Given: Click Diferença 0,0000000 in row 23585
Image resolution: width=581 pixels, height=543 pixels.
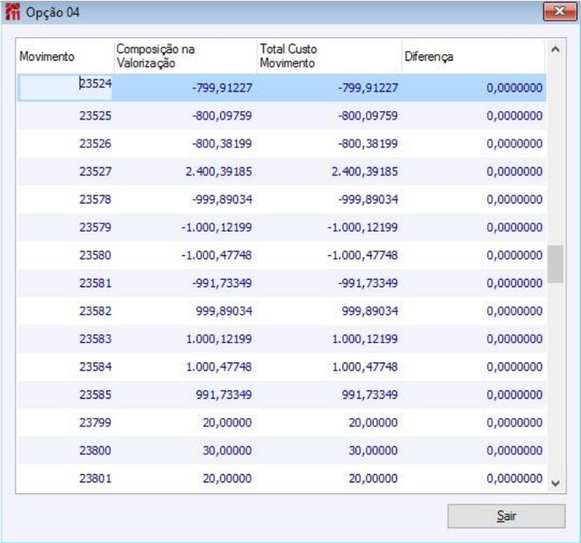Looking at the screenshot, I should click(515, 395).
